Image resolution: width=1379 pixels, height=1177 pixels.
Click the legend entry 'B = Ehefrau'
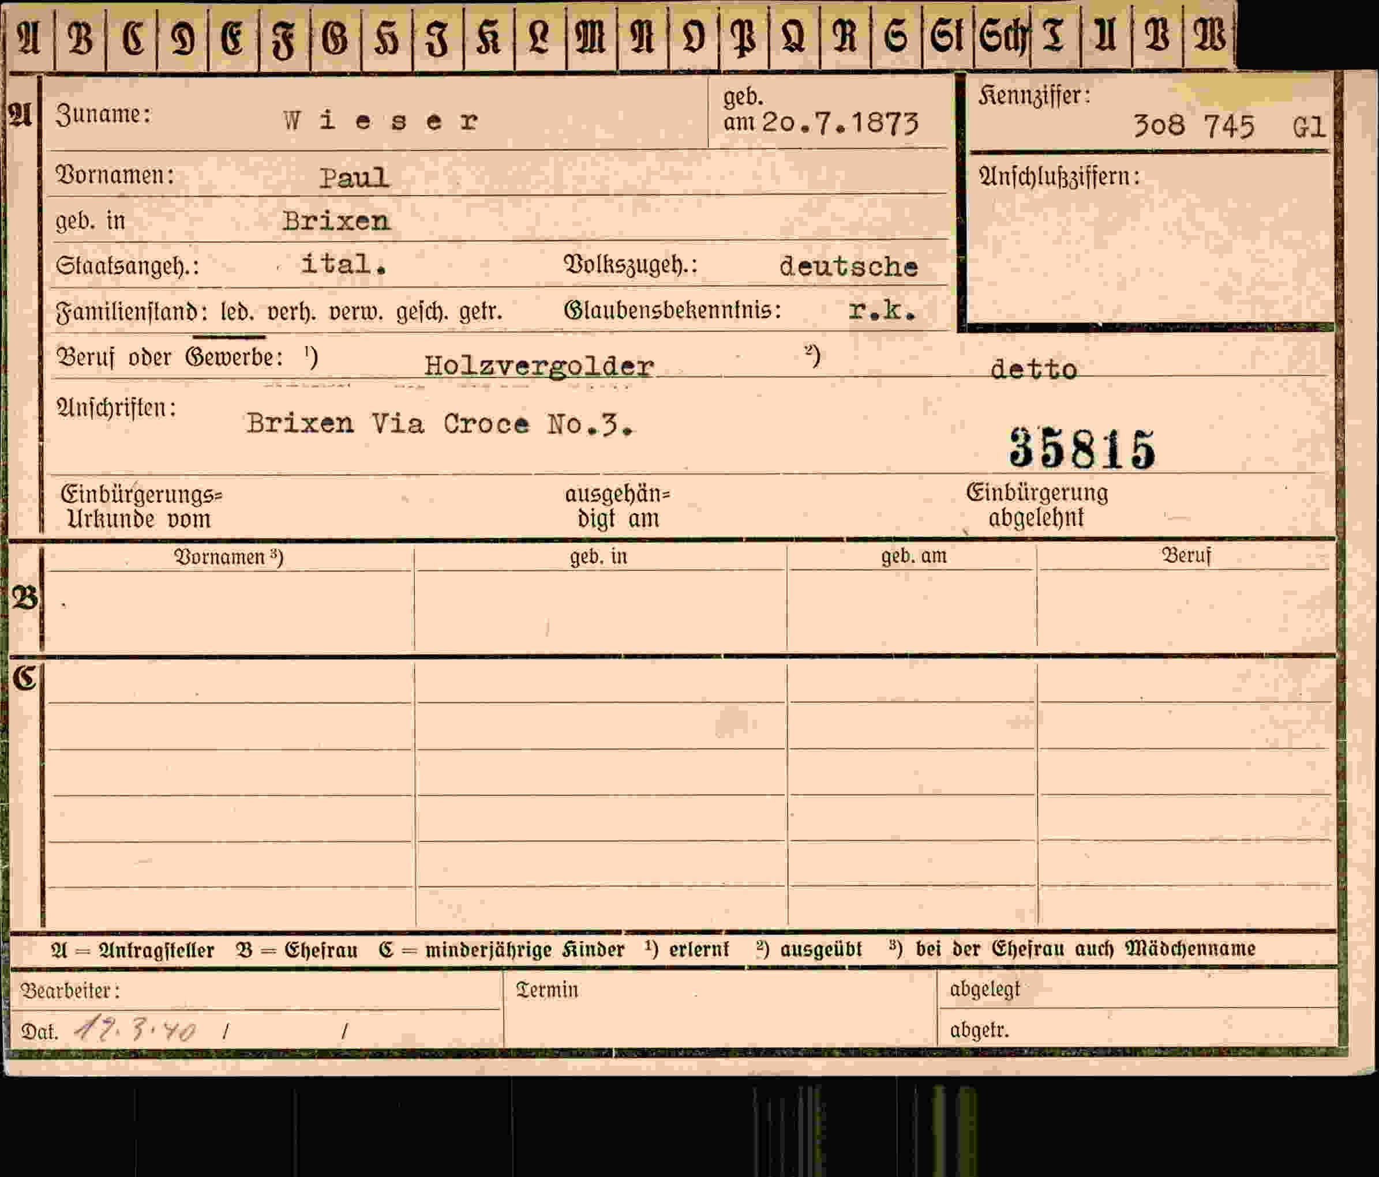pyautogui.click(x=297, y=949)
